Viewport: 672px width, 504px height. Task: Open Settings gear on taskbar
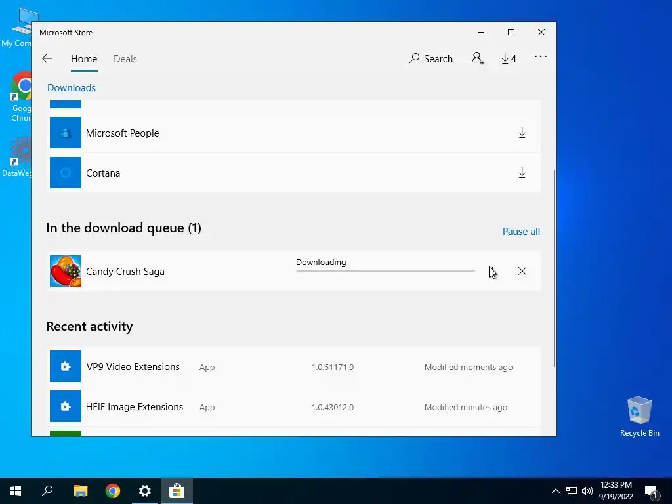[x=145, y=491]
